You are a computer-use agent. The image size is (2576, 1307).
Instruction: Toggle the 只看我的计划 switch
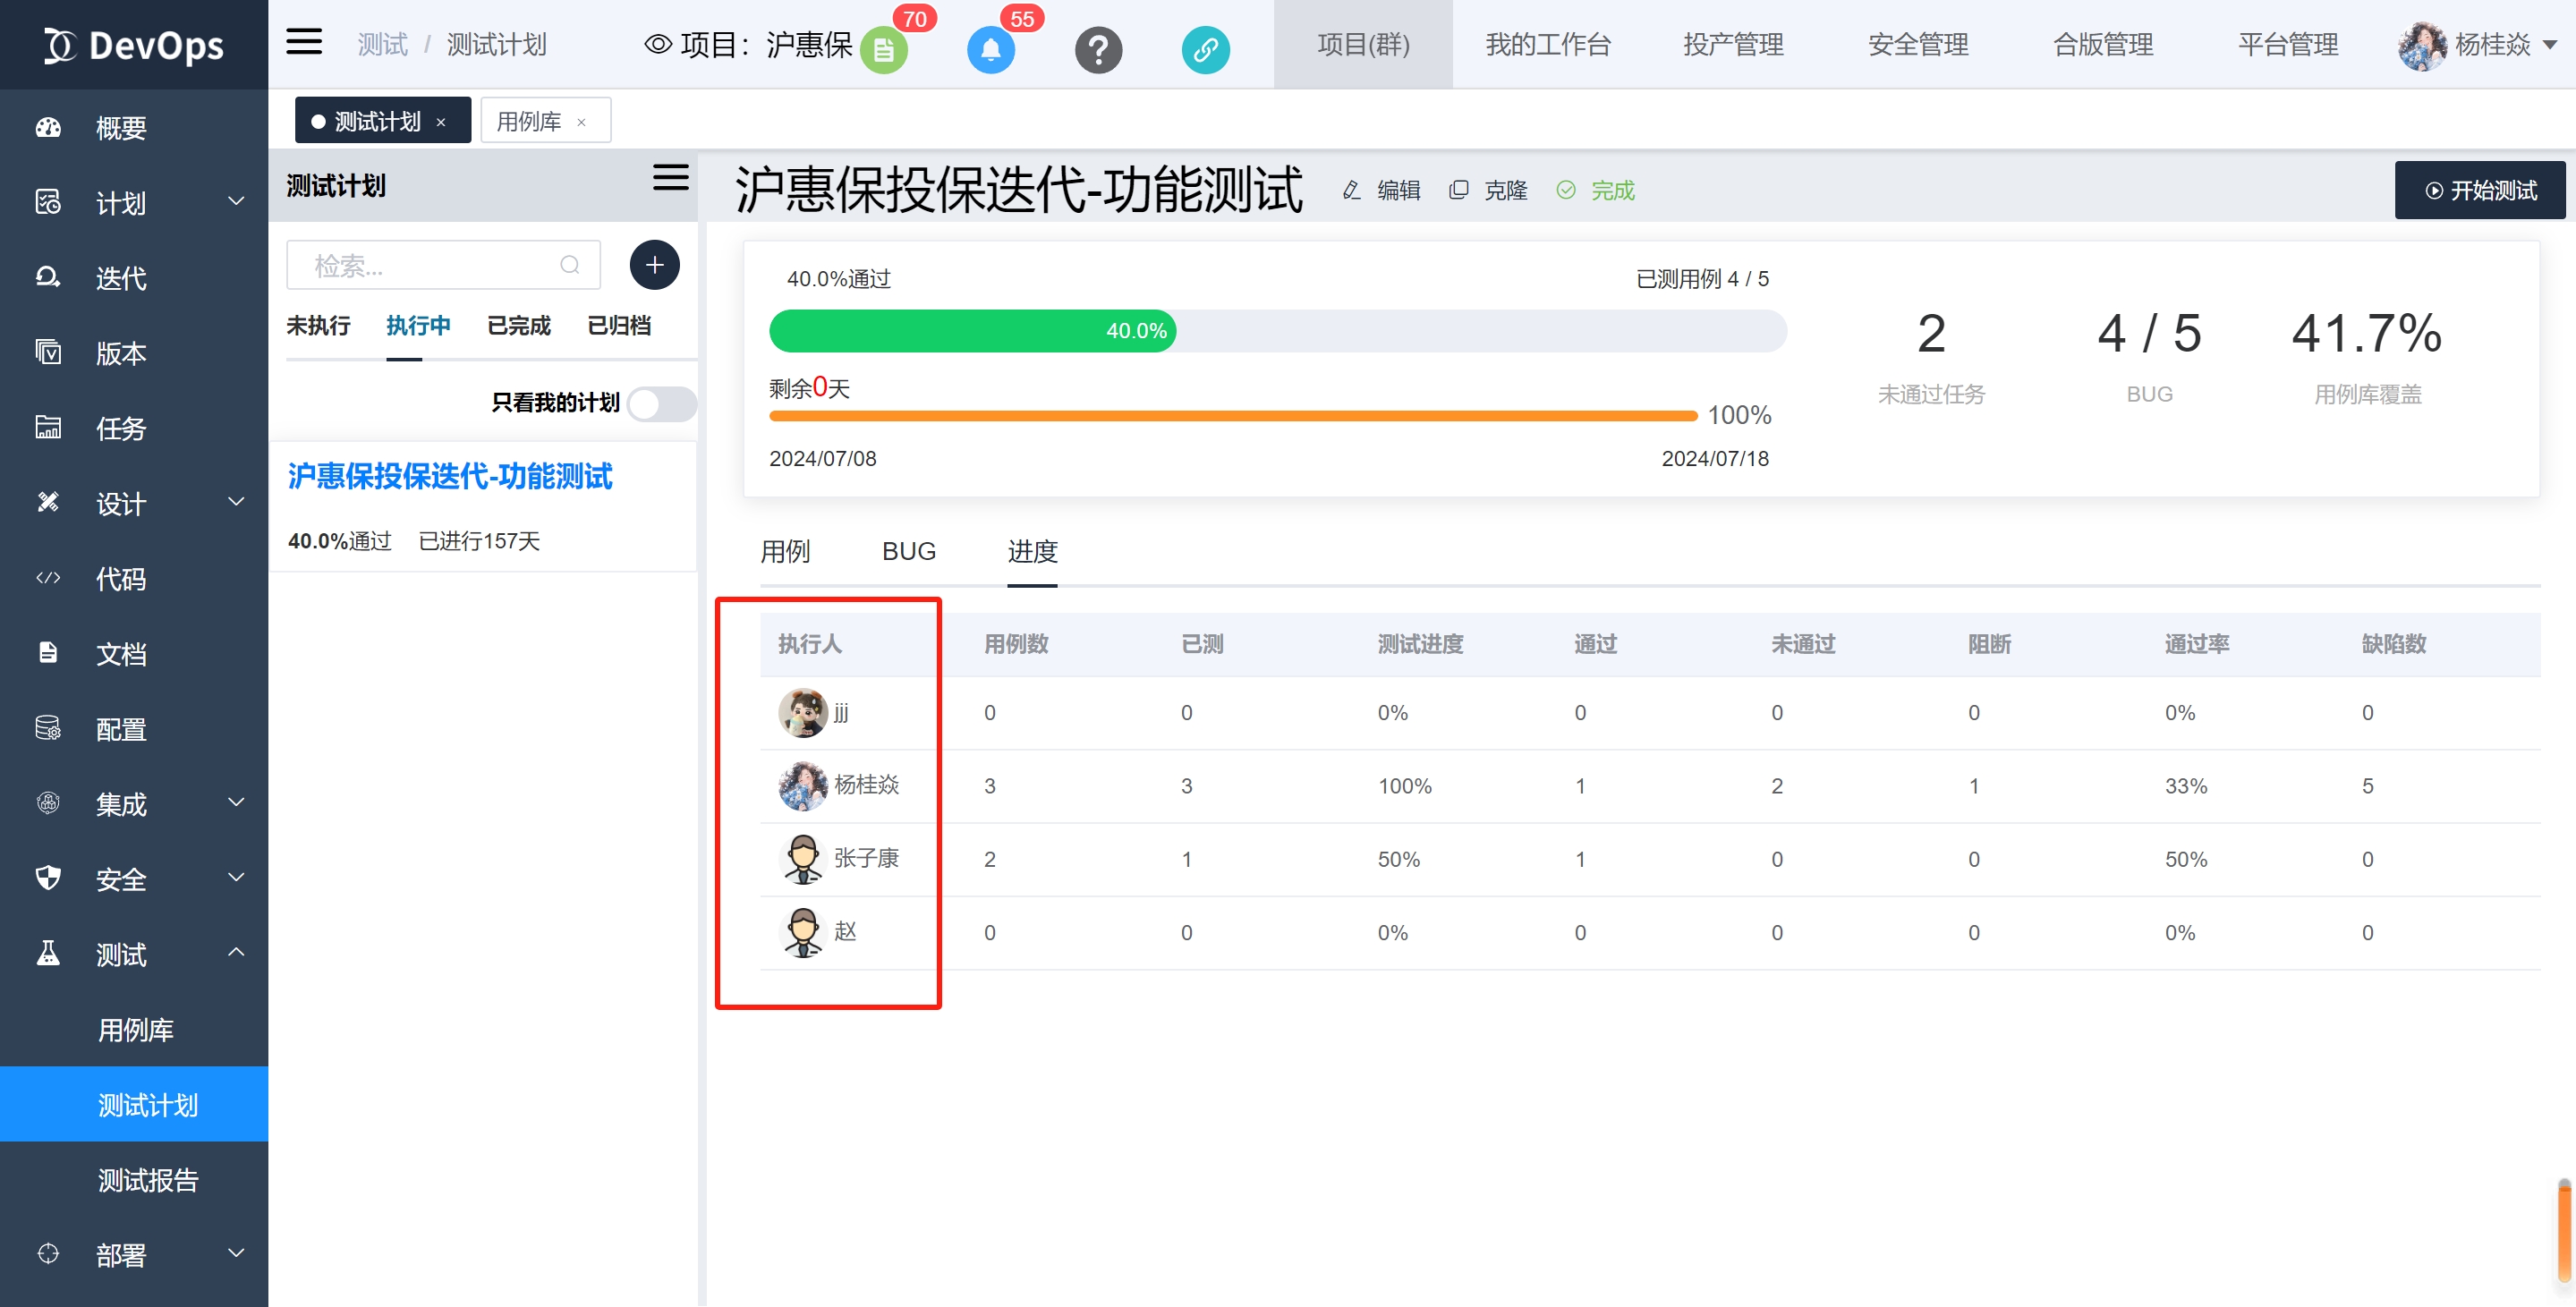[x=661, y=404]
